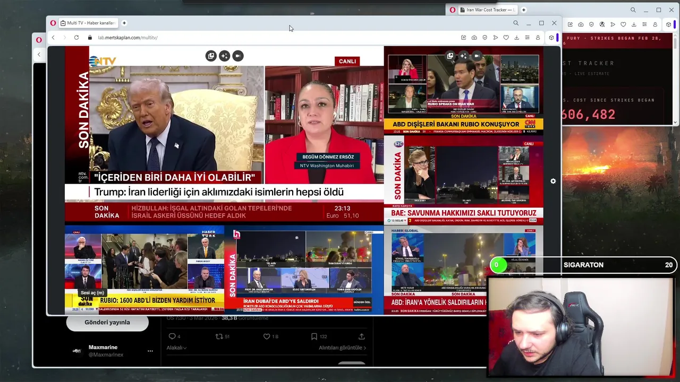Click the Habertürk Rubio 1600 ABD'li stream
Screen dimensions: 680x382
pos(144,270)
